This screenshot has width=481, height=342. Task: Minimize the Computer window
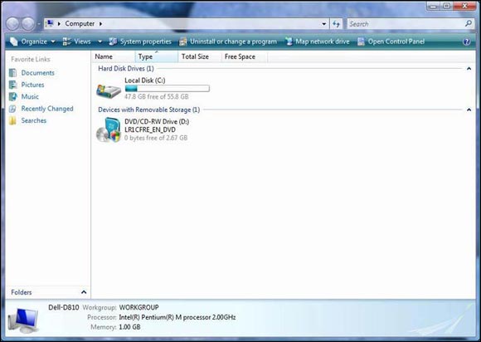tap(433, 6)
